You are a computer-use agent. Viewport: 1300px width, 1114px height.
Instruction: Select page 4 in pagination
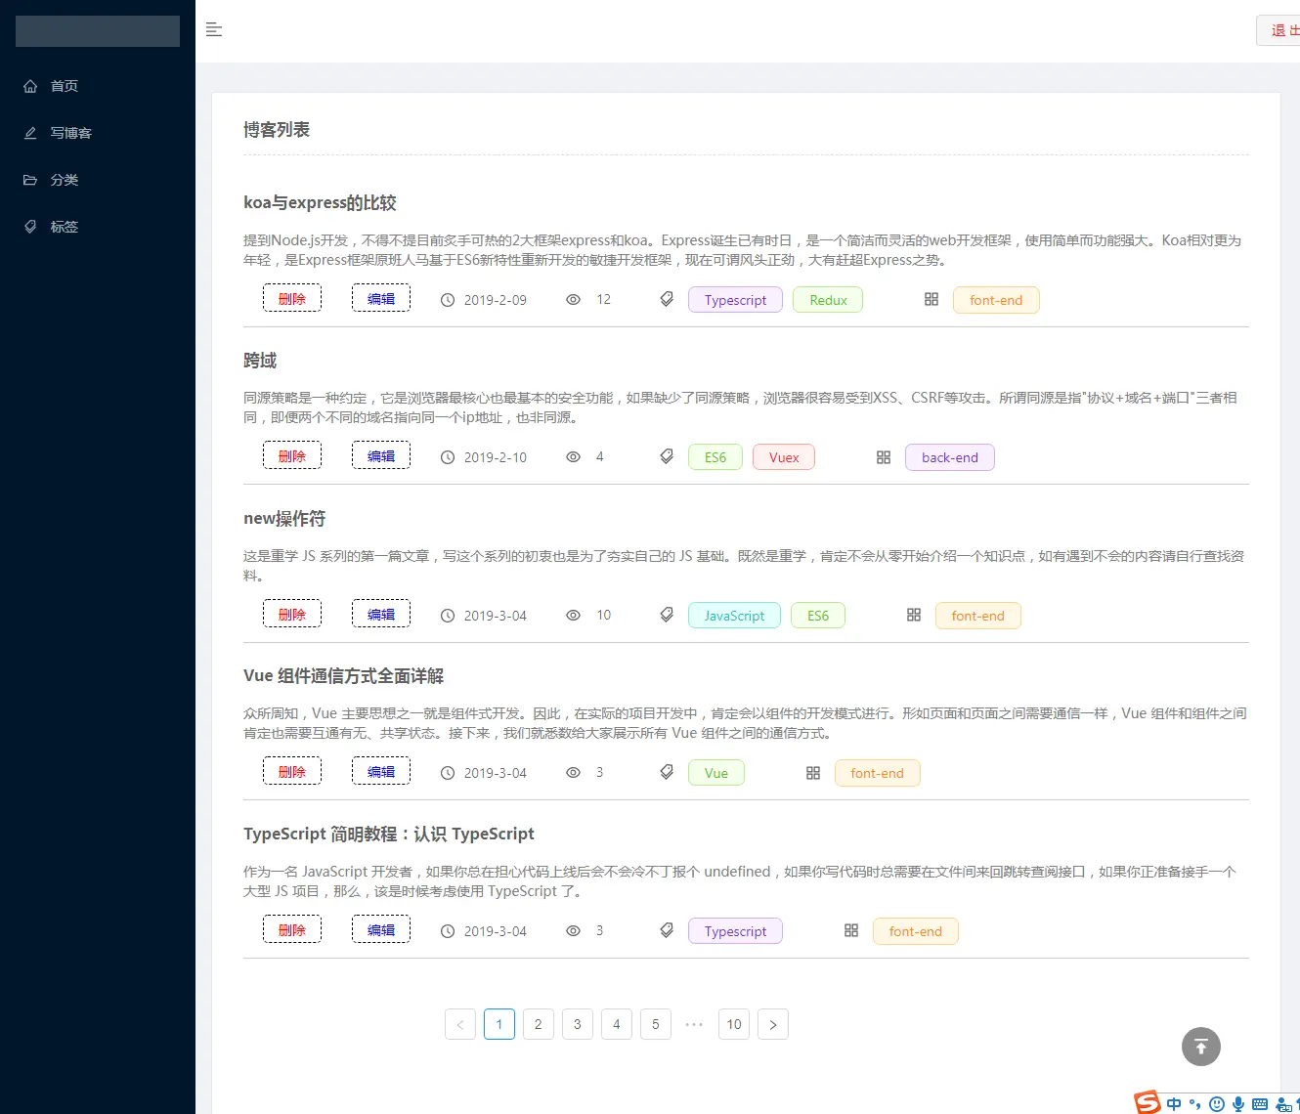pos(617,1024)
